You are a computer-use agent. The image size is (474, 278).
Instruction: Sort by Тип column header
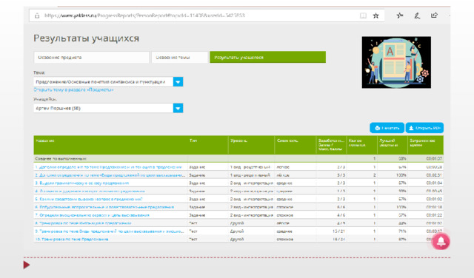tap(208, 145)
